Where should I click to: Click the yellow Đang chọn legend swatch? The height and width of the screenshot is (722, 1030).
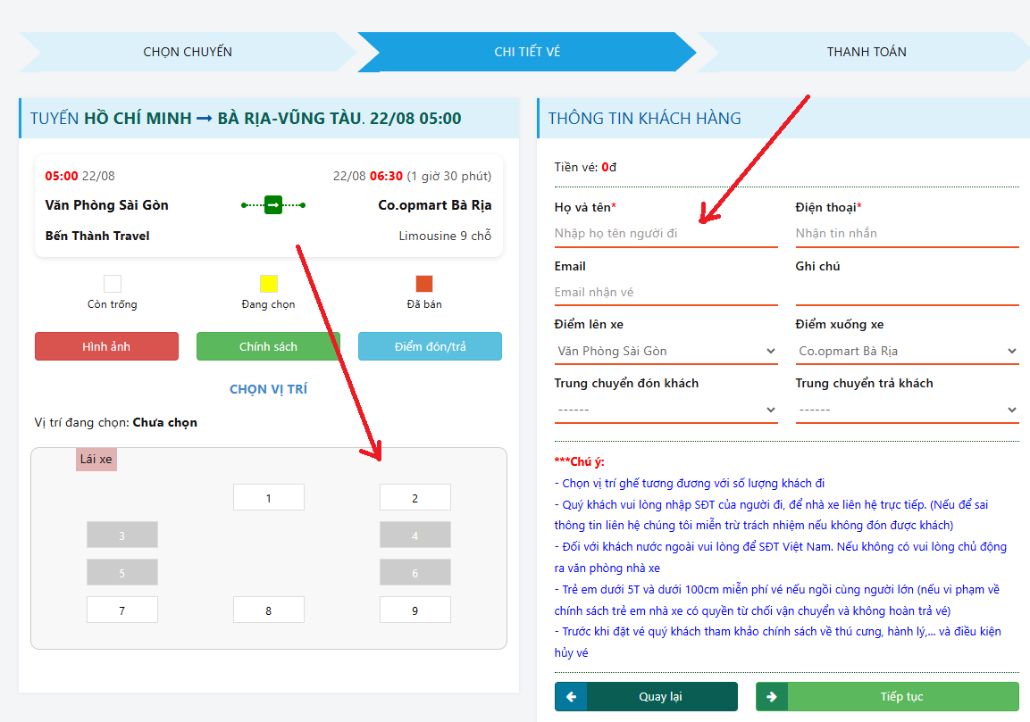click(x=269, y=284)
